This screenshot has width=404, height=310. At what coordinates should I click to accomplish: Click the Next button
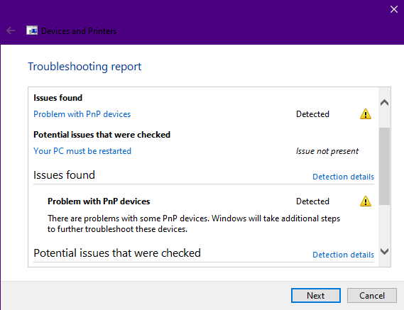point(316,296)
